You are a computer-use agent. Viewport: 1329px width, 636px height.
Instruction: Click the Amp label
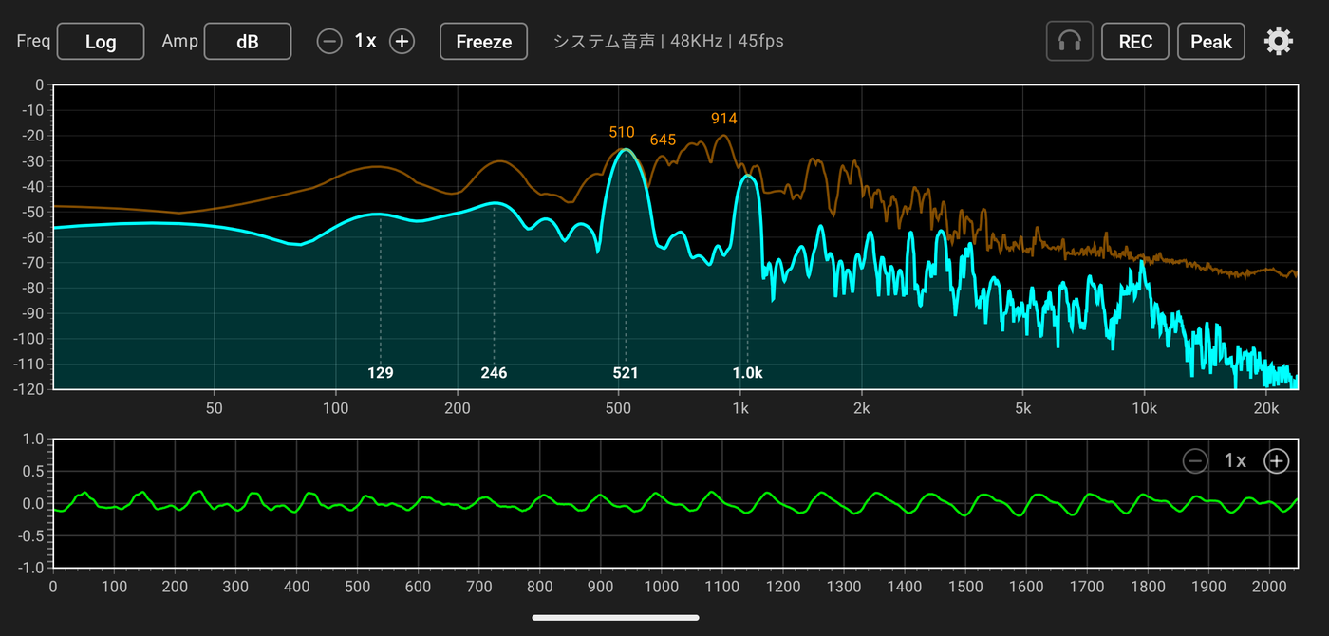coord(178,41)
